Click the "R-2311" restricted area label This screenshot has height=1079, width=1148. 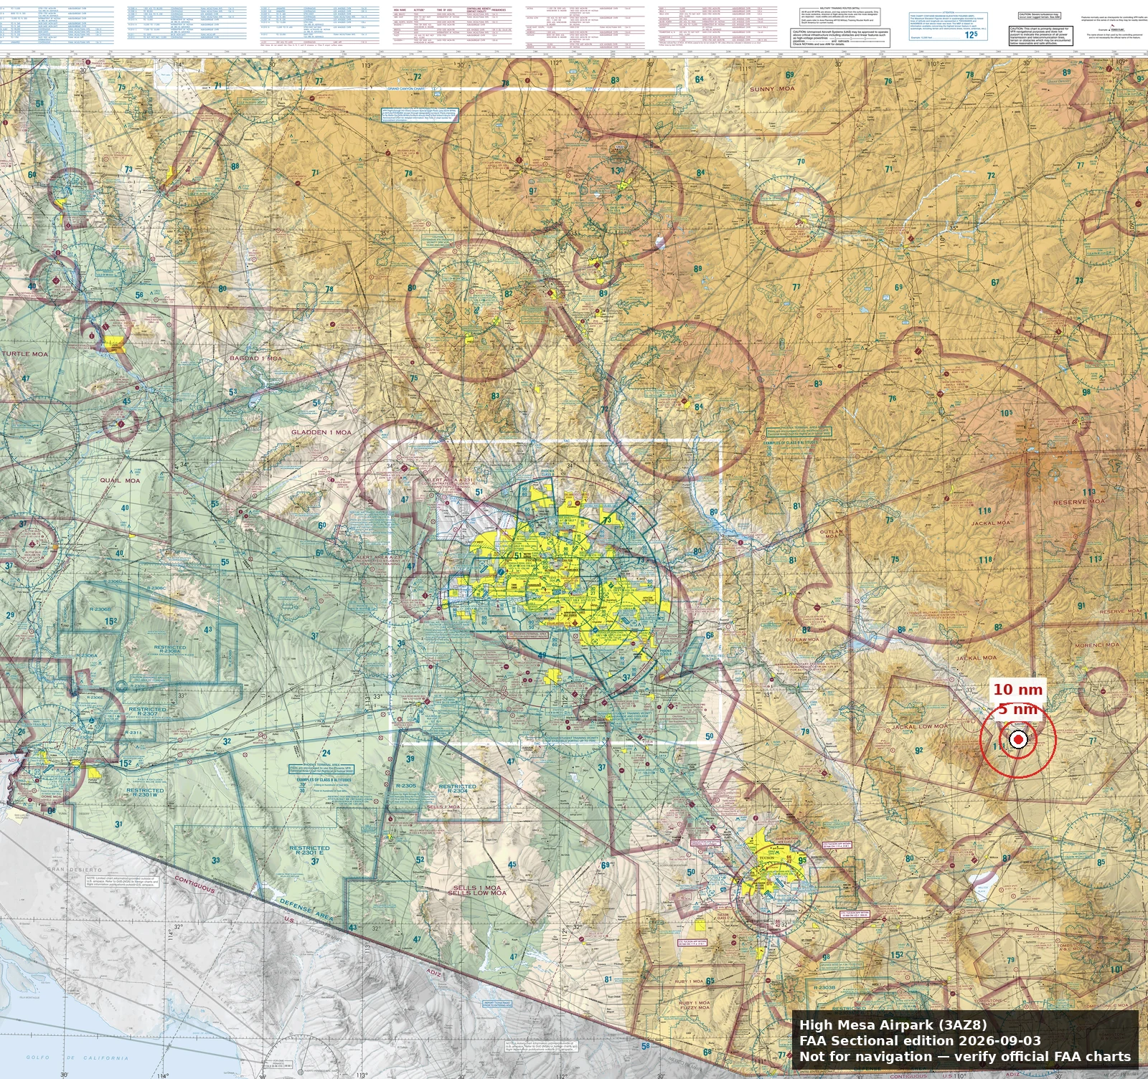coord(134,733)
